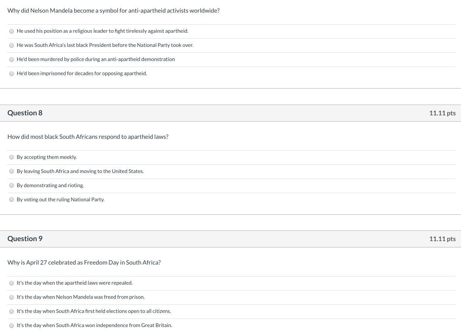This screenshot has height=336, width=461.
Task: Click the 'How did most black South Africans respond' question
Action: pos(88,137)
